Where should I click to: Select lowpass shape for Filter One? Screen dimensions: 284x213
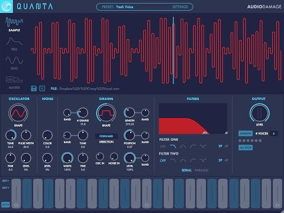tap(173, 146)
